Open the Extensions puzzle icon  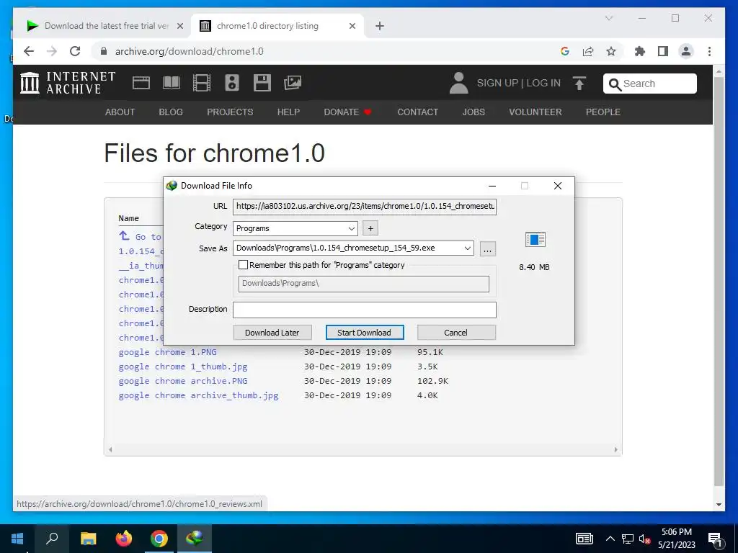pyautogui.click(x=640, y=51)
